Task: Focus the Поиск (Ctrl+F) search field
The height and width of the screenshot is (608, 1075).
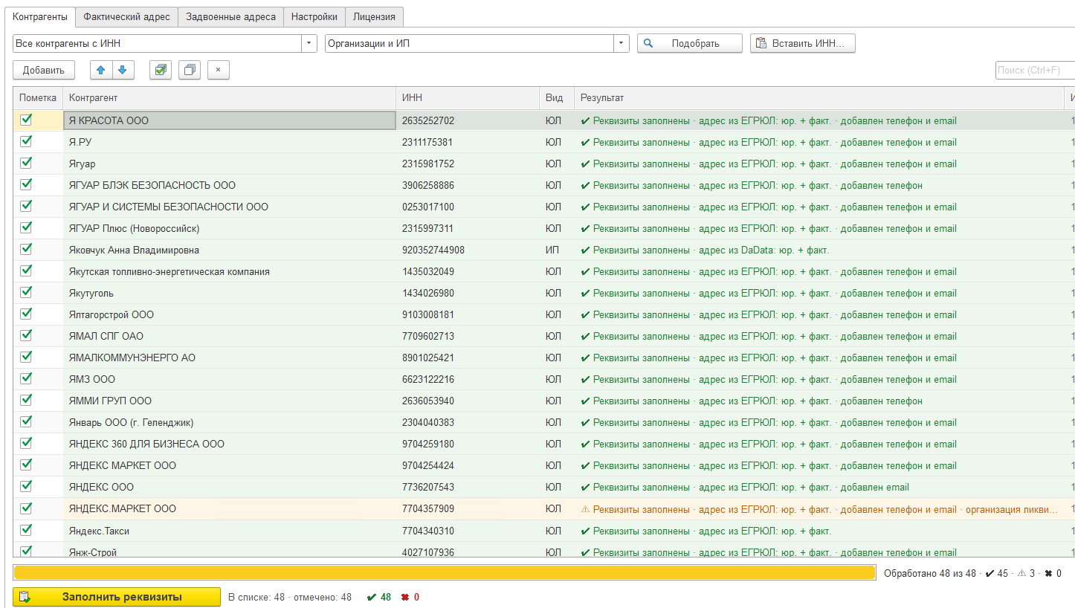Action: pyautogui.click(x=1035, y=70)
